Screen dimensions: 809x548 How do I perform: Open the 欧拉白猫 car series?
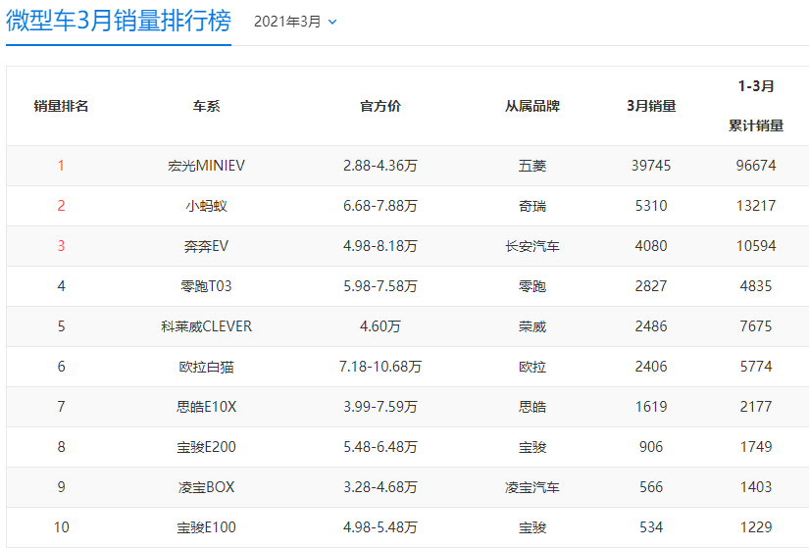click(206, 367)
